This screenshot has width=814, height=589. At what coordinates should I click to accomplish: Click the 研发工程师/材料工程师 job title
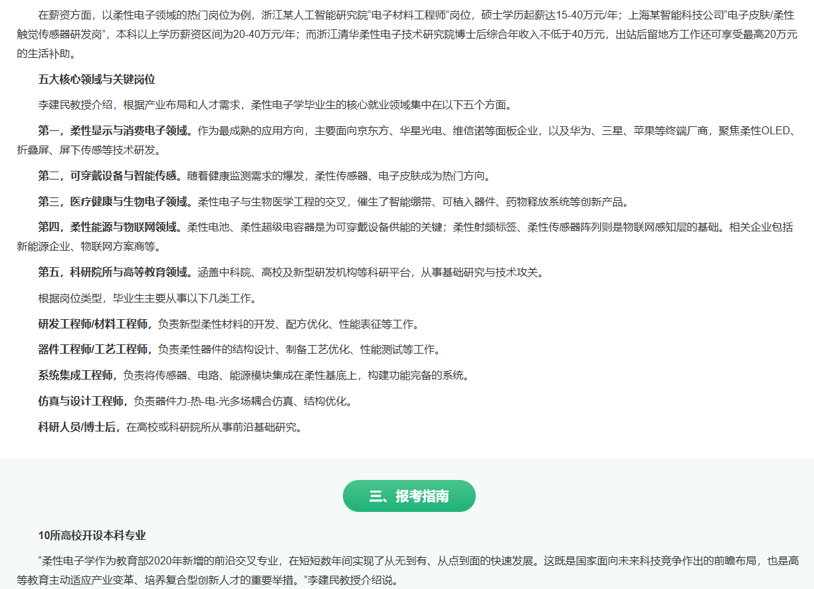(95, 324)
